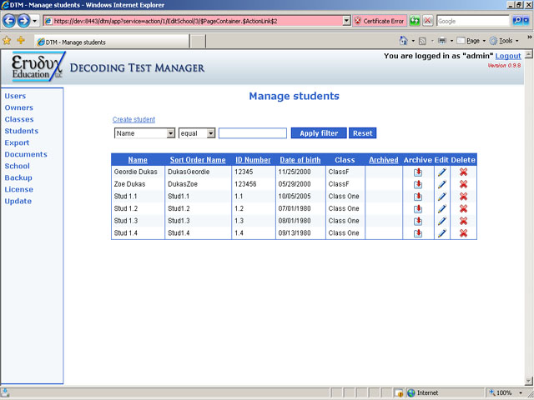Stop page loading with red X icon
Viewport: 534px width, 400px height.
click(x=428, y=21)
